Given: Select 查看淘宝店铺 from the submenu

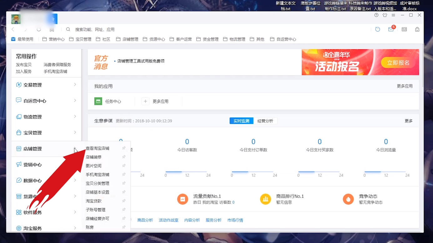Looking at the screenshot, I should [x=98, y=148].
